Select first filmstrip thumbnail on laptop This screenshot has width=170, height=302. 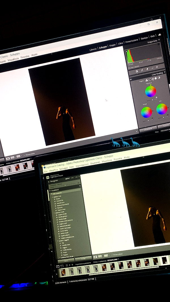click(x=63, y=272)
